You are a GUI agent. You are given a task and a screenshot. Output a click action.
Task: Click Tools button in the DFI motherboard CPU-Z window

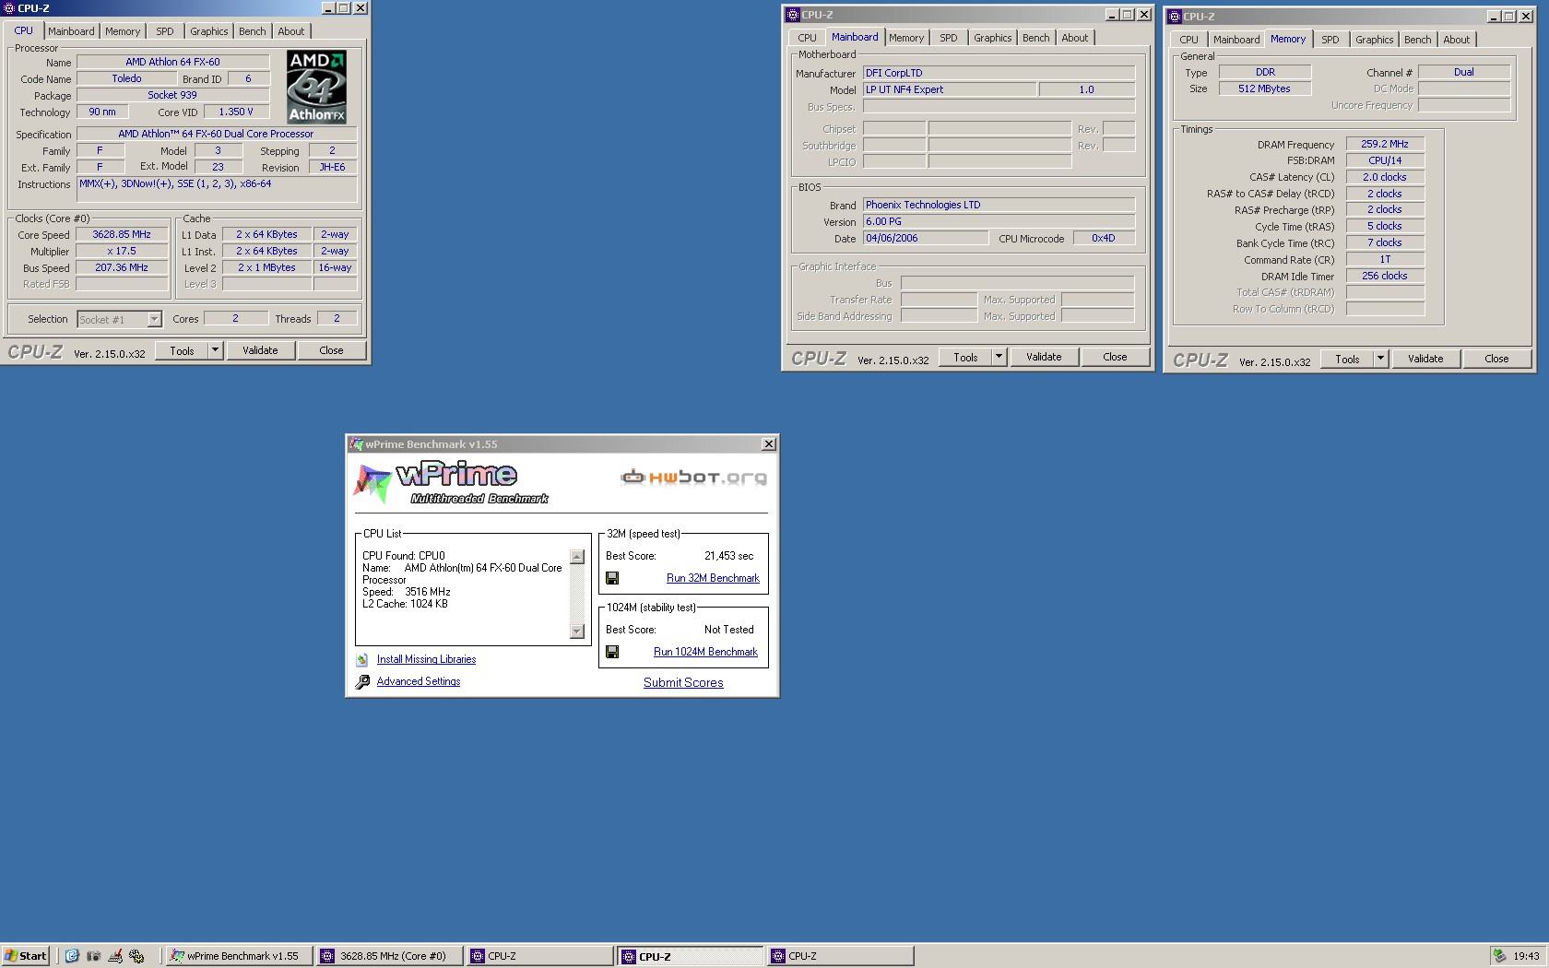(x=965, y=357)
